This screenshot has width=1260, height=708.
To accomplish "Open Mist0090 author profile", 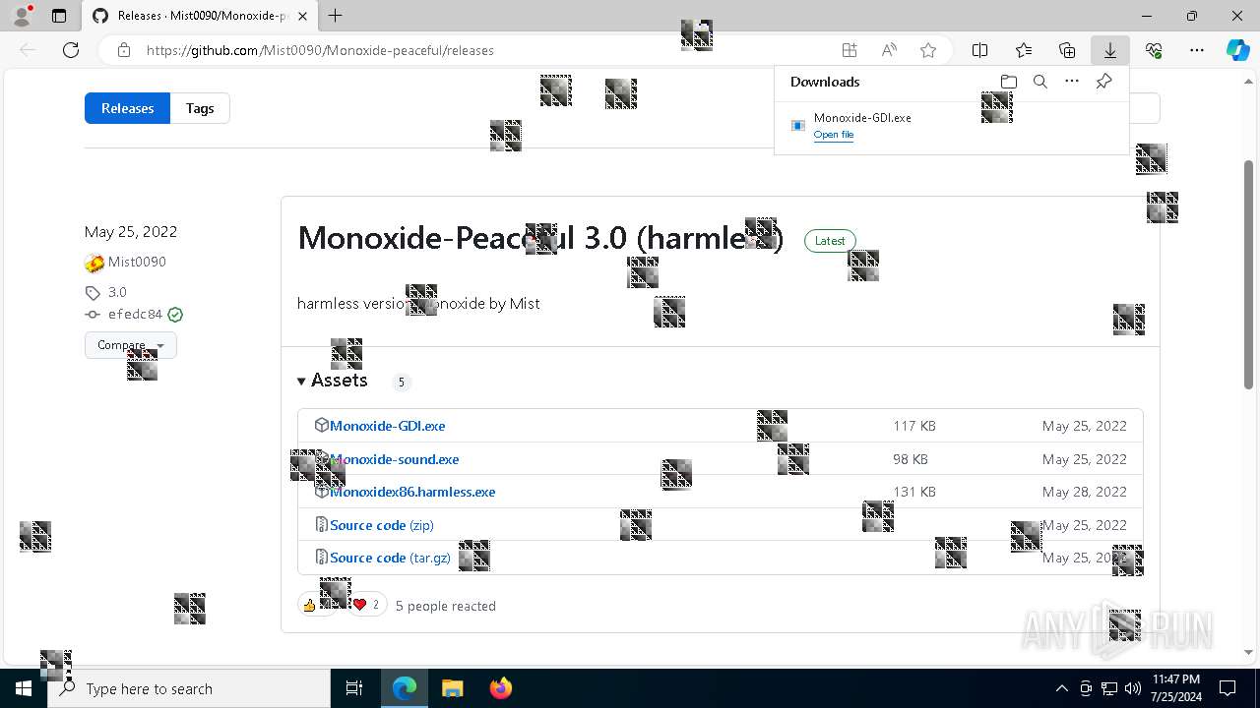I will tap(137, 262).
